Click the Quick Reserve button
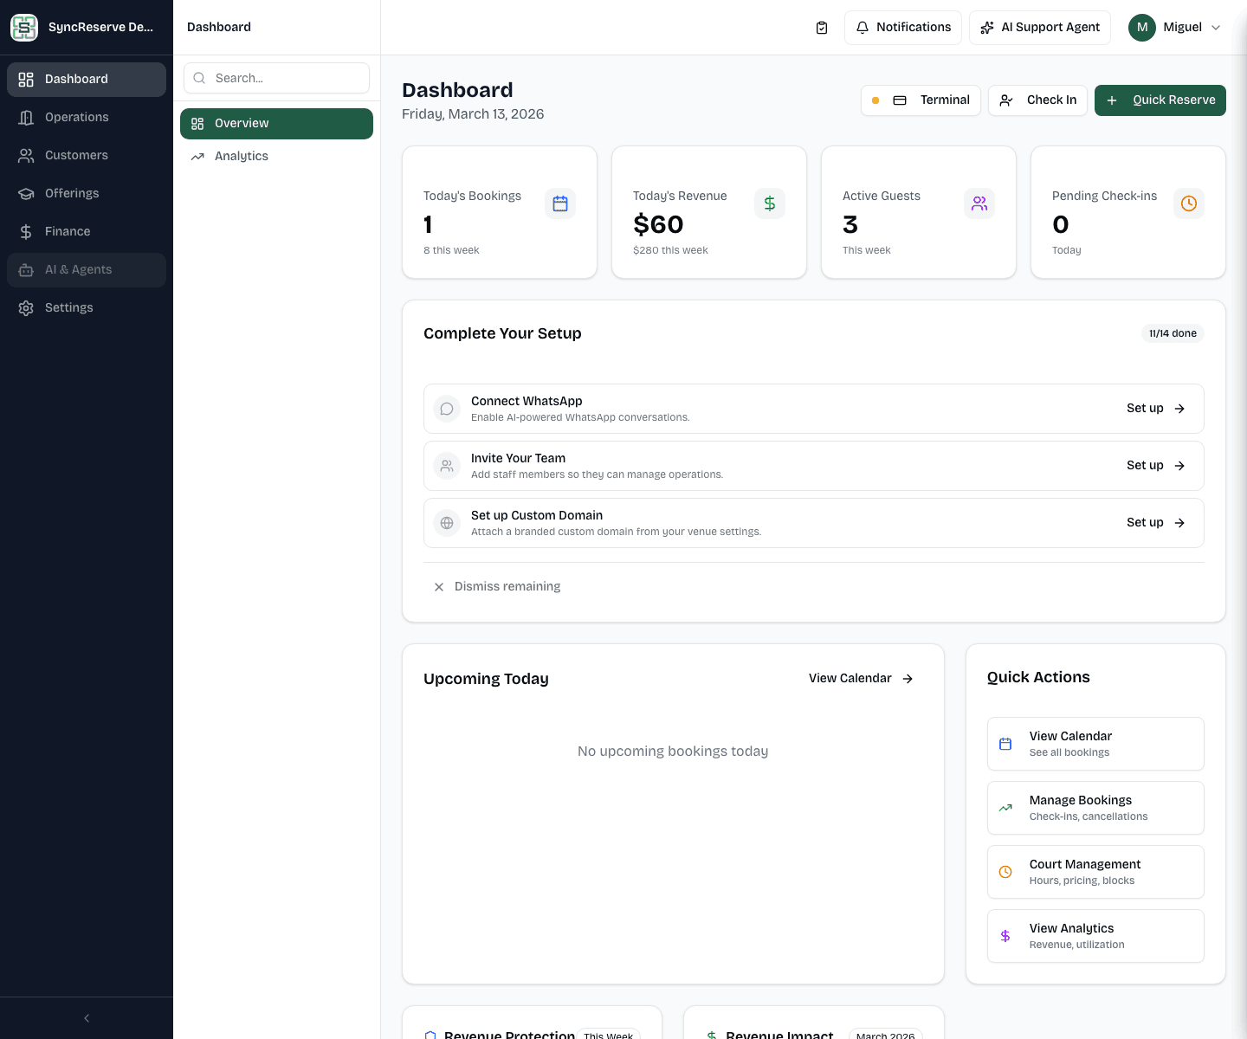This screenshot has width=1247, height=1039. tap(1160, 100)
